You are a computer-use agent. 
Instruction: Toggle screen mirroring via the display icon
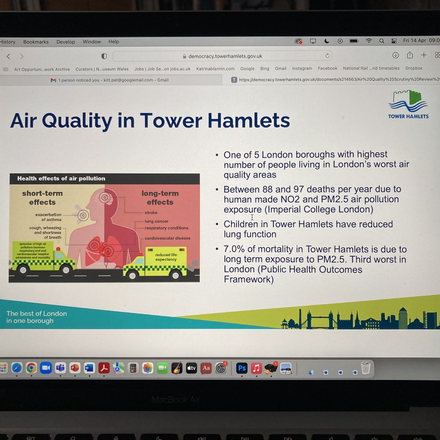[x=312, y=40]
